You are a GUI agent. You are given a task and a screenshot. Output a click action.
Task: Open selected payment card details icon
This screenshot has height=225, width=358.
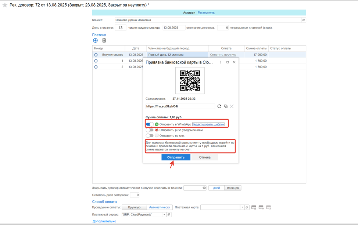[247, 207]
